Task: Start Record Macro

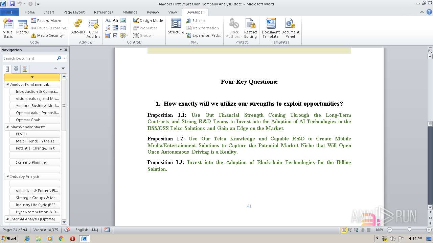Action: point(46,21)
